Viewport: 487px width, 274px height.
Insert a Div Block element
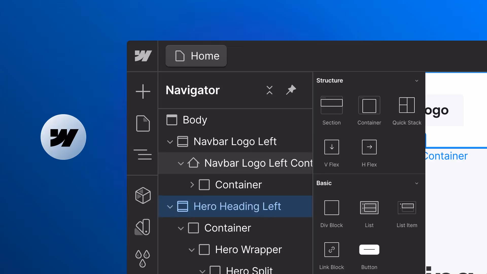[x=332, y=208]
